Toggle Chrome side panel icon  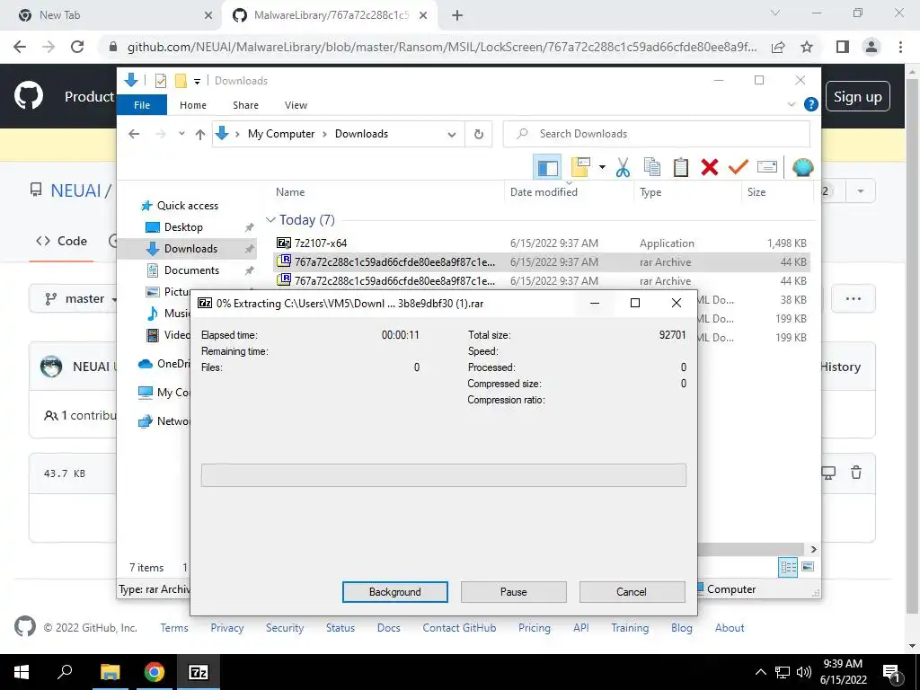point(843,47)
